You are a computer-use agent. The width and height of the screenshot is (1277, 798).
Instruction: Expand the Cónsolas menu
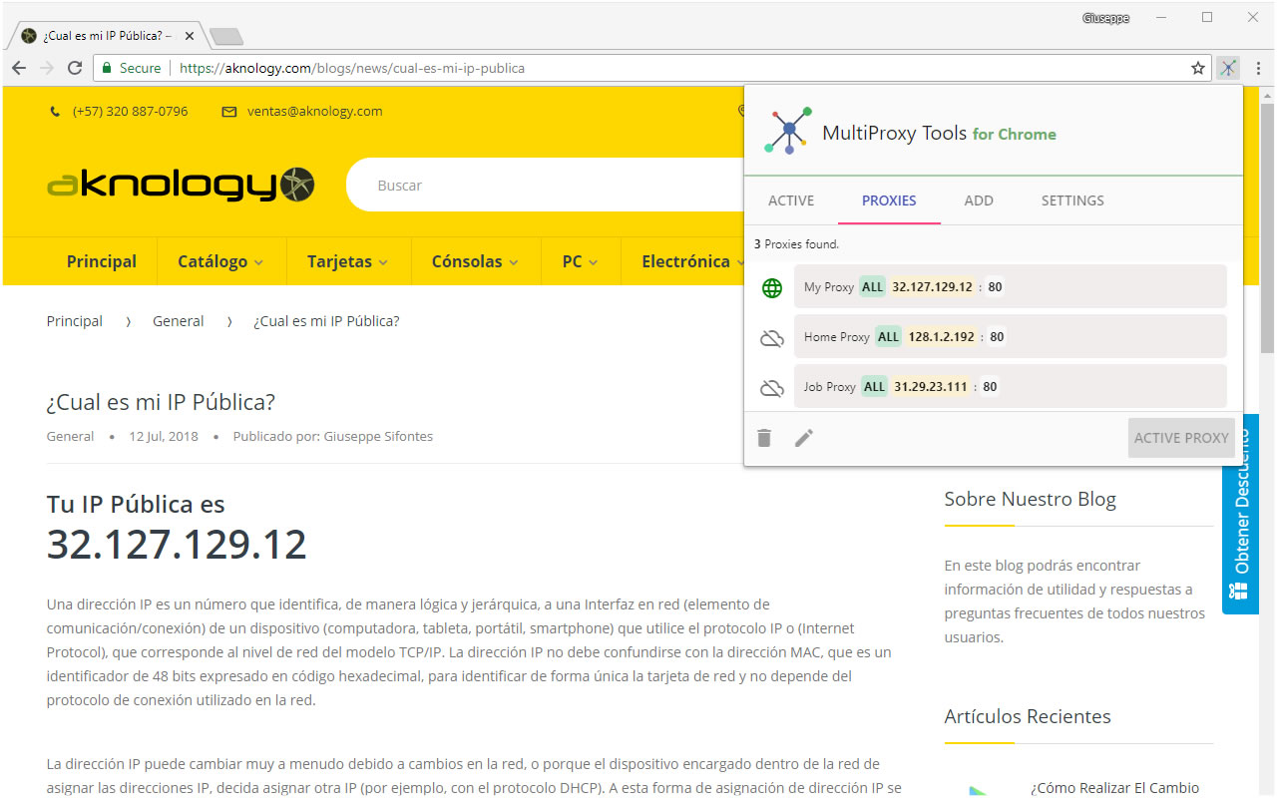click(x=475, y=261)
